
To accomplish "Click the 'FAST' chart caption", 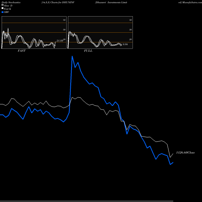I will 21,51.
